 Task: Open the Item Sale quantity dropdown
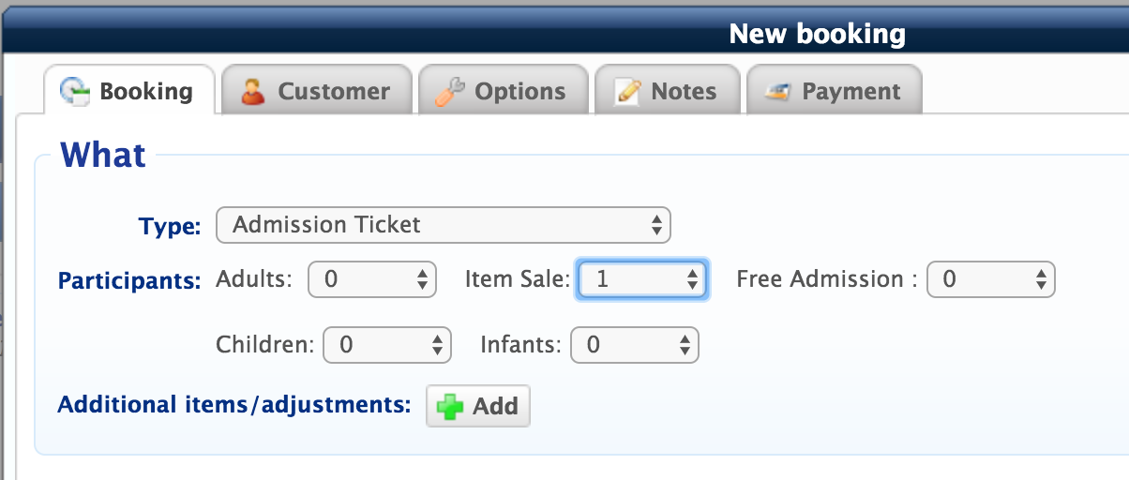(x=642, y=279)
